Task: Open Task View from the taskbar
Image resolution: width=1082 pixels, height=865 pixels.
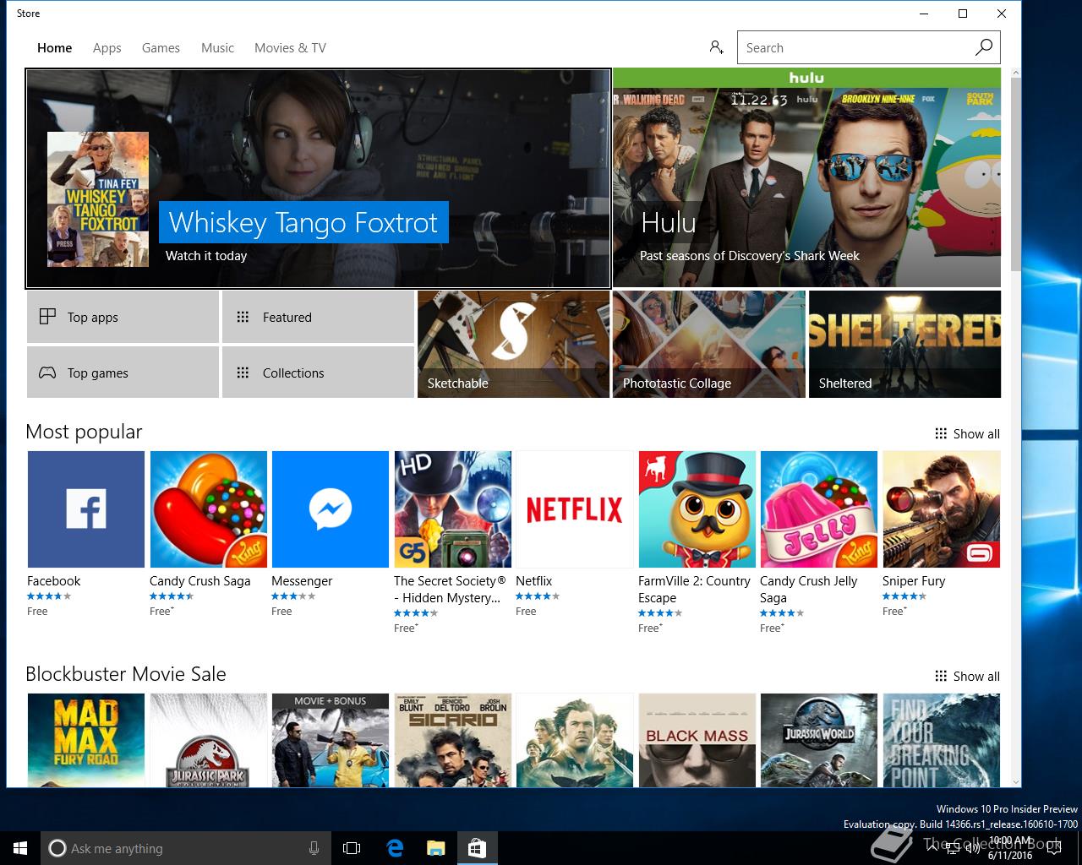Action: [352, 848]
